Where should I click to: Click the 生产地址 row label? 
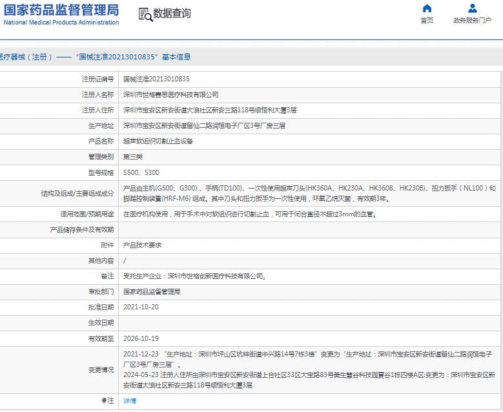(x=101, y=126)
